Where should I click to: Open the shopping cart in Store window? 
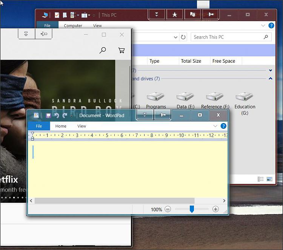[122, 50]
